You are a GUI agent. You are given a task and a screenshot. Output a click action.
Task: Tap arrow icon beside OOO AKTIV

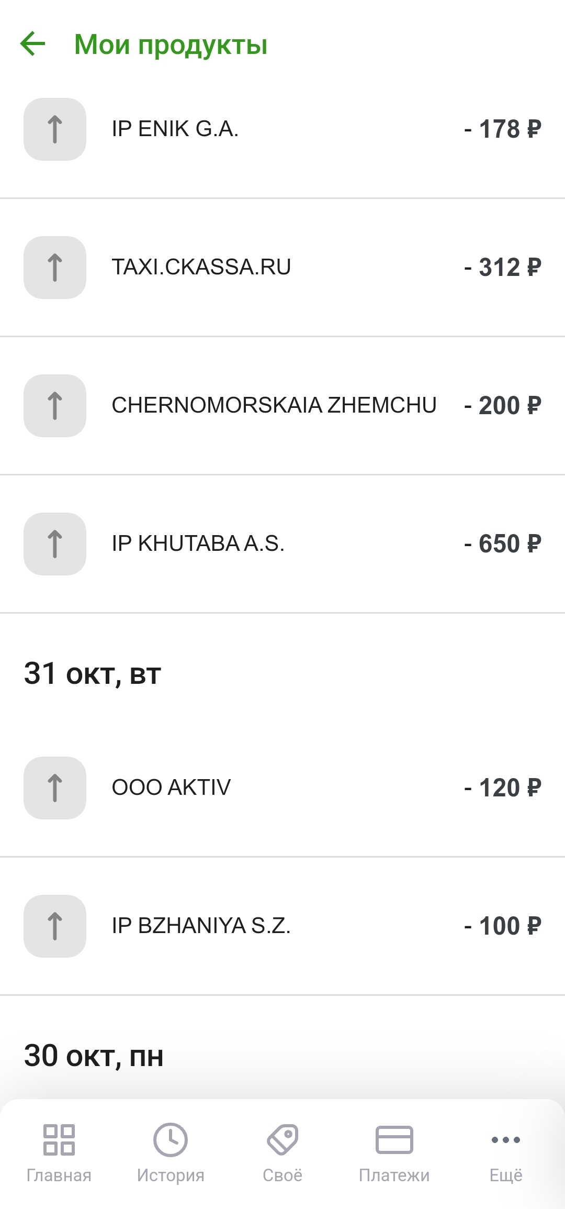point(55,788)
